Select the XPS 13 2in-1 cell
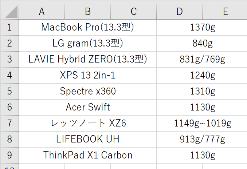This screenshot has width=247, height=169. pyautogui.click(x=87, y=75)
